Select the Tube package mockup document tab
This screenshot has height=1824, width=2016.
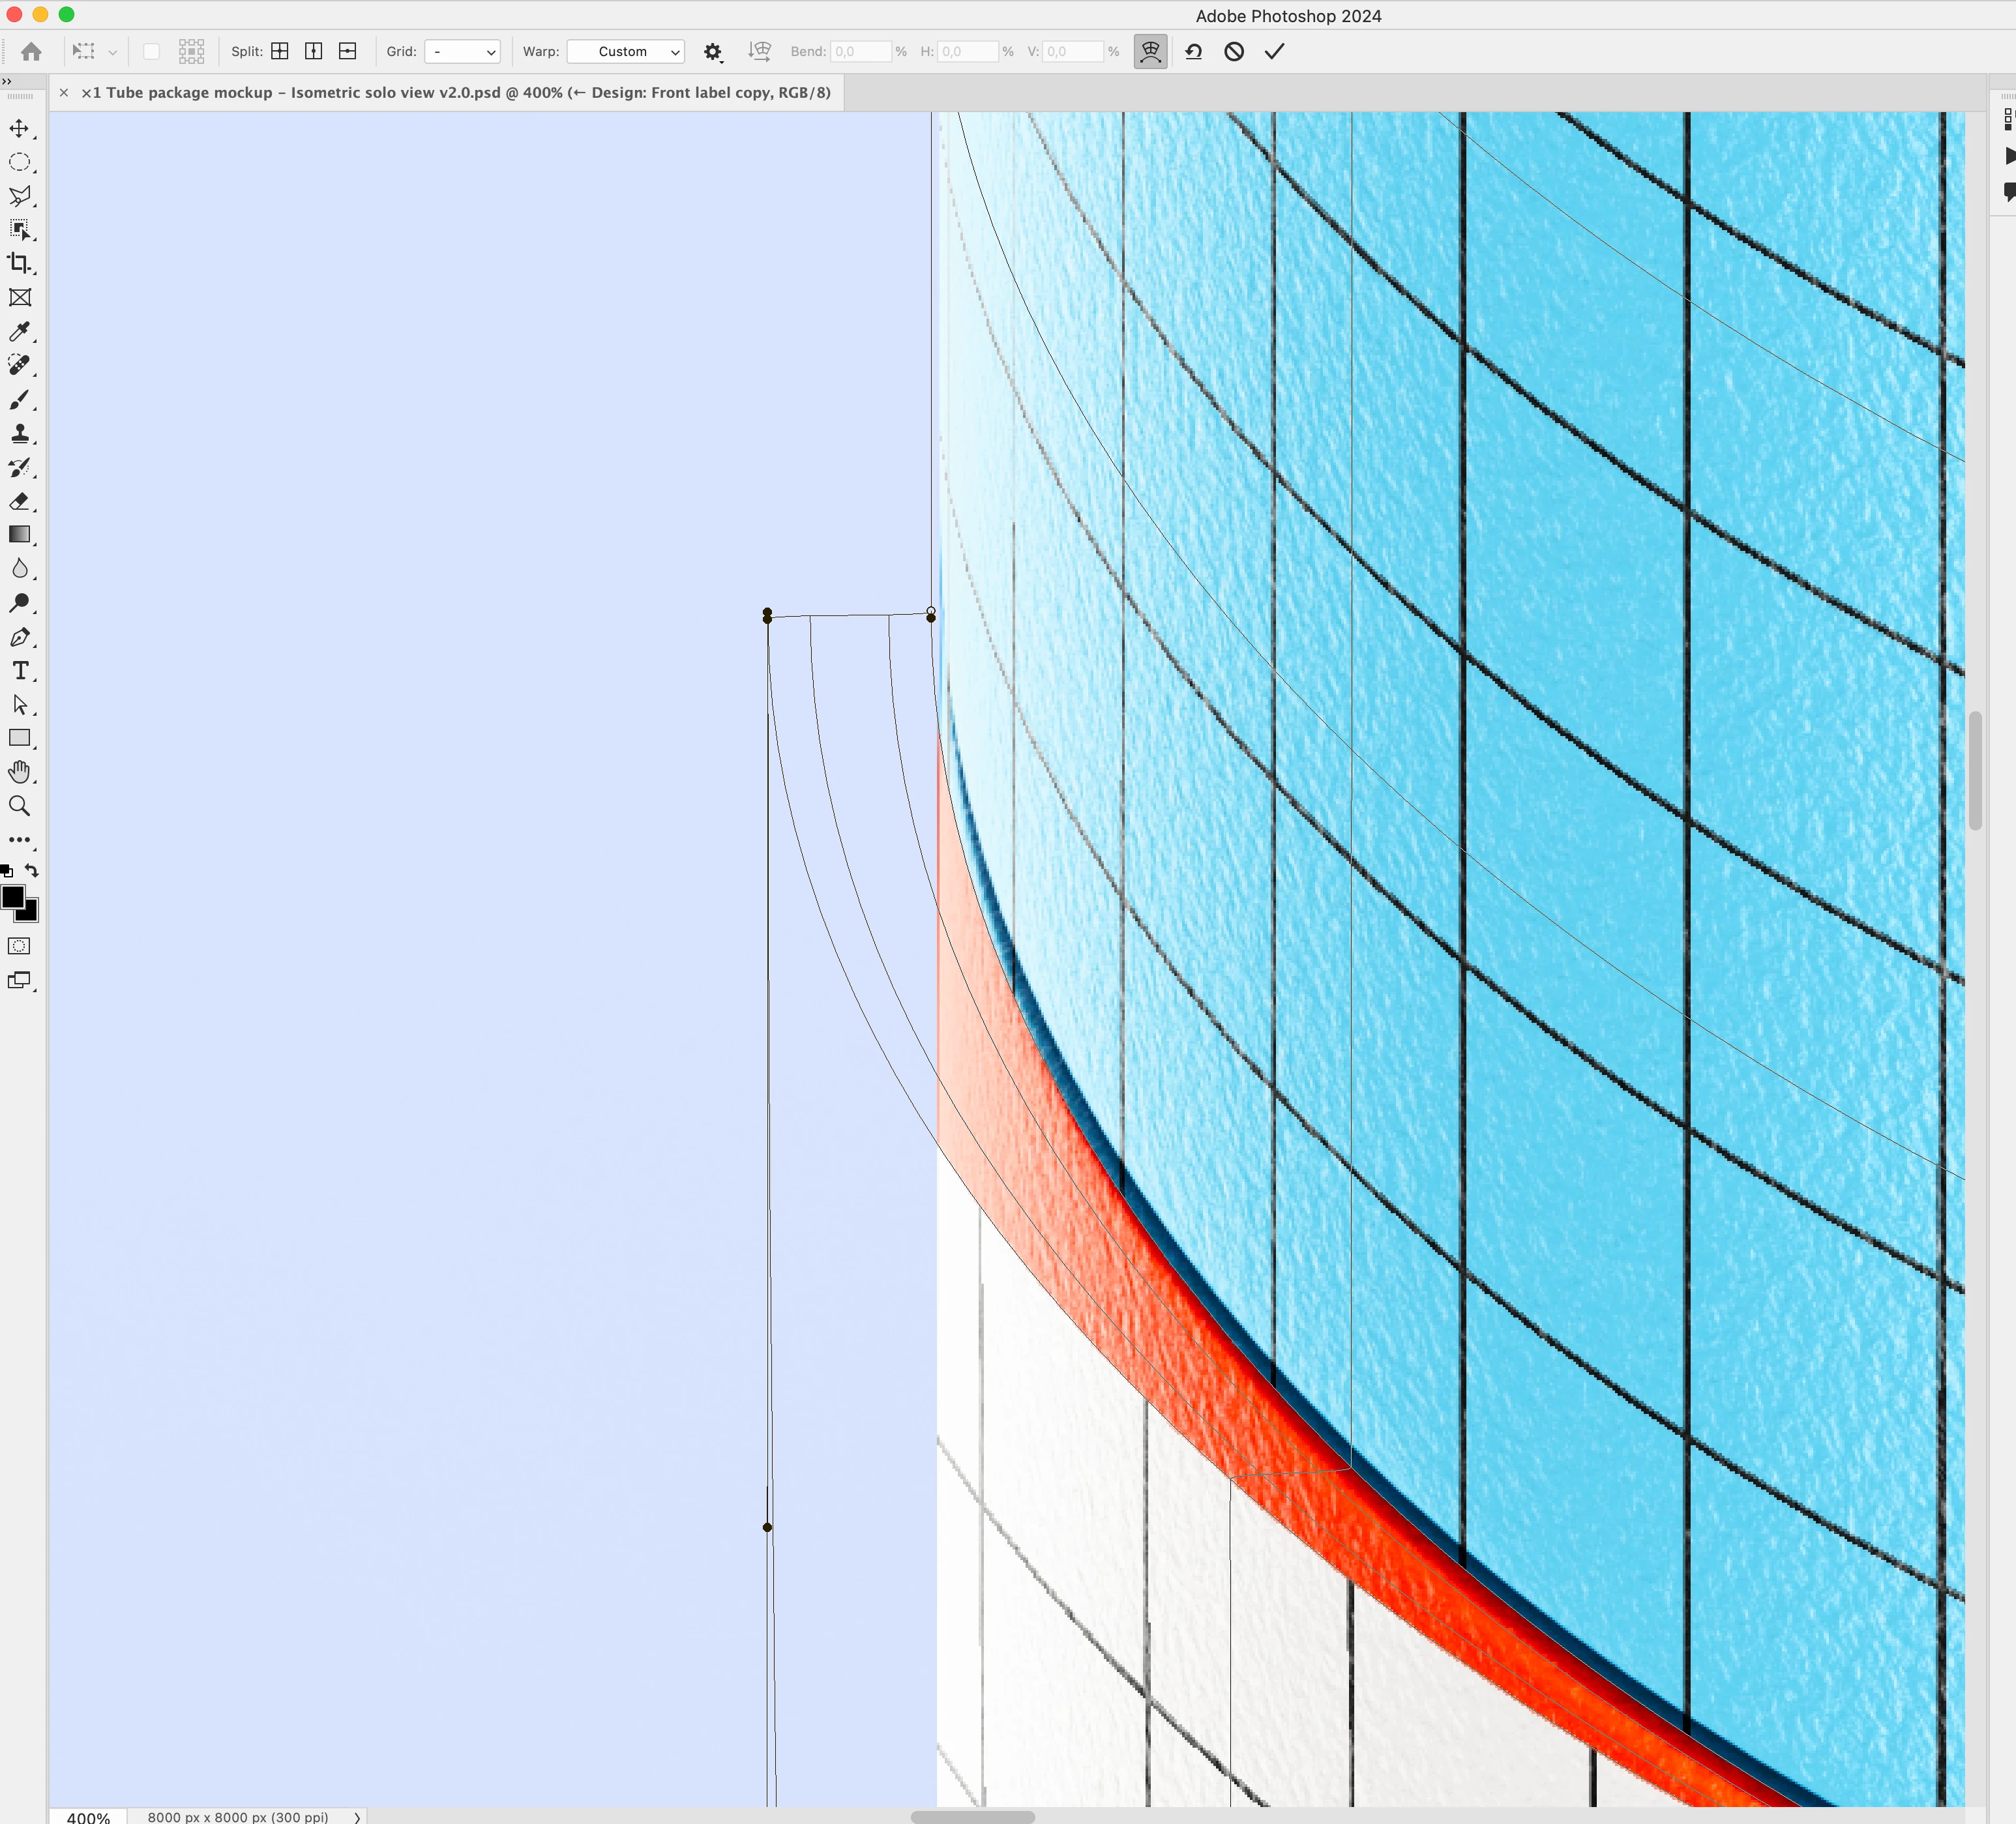pos(455,92)
